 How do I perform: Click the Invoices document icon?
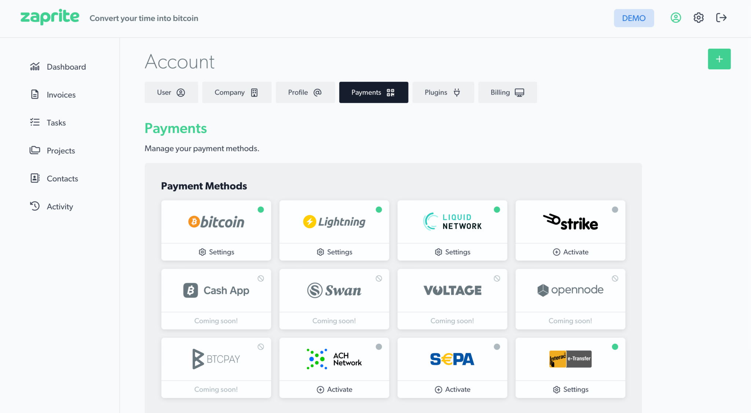pos(35,95)
